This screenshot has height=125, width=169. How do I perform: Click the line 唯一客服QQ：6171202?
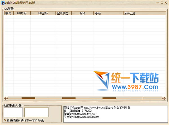[78, 111]
